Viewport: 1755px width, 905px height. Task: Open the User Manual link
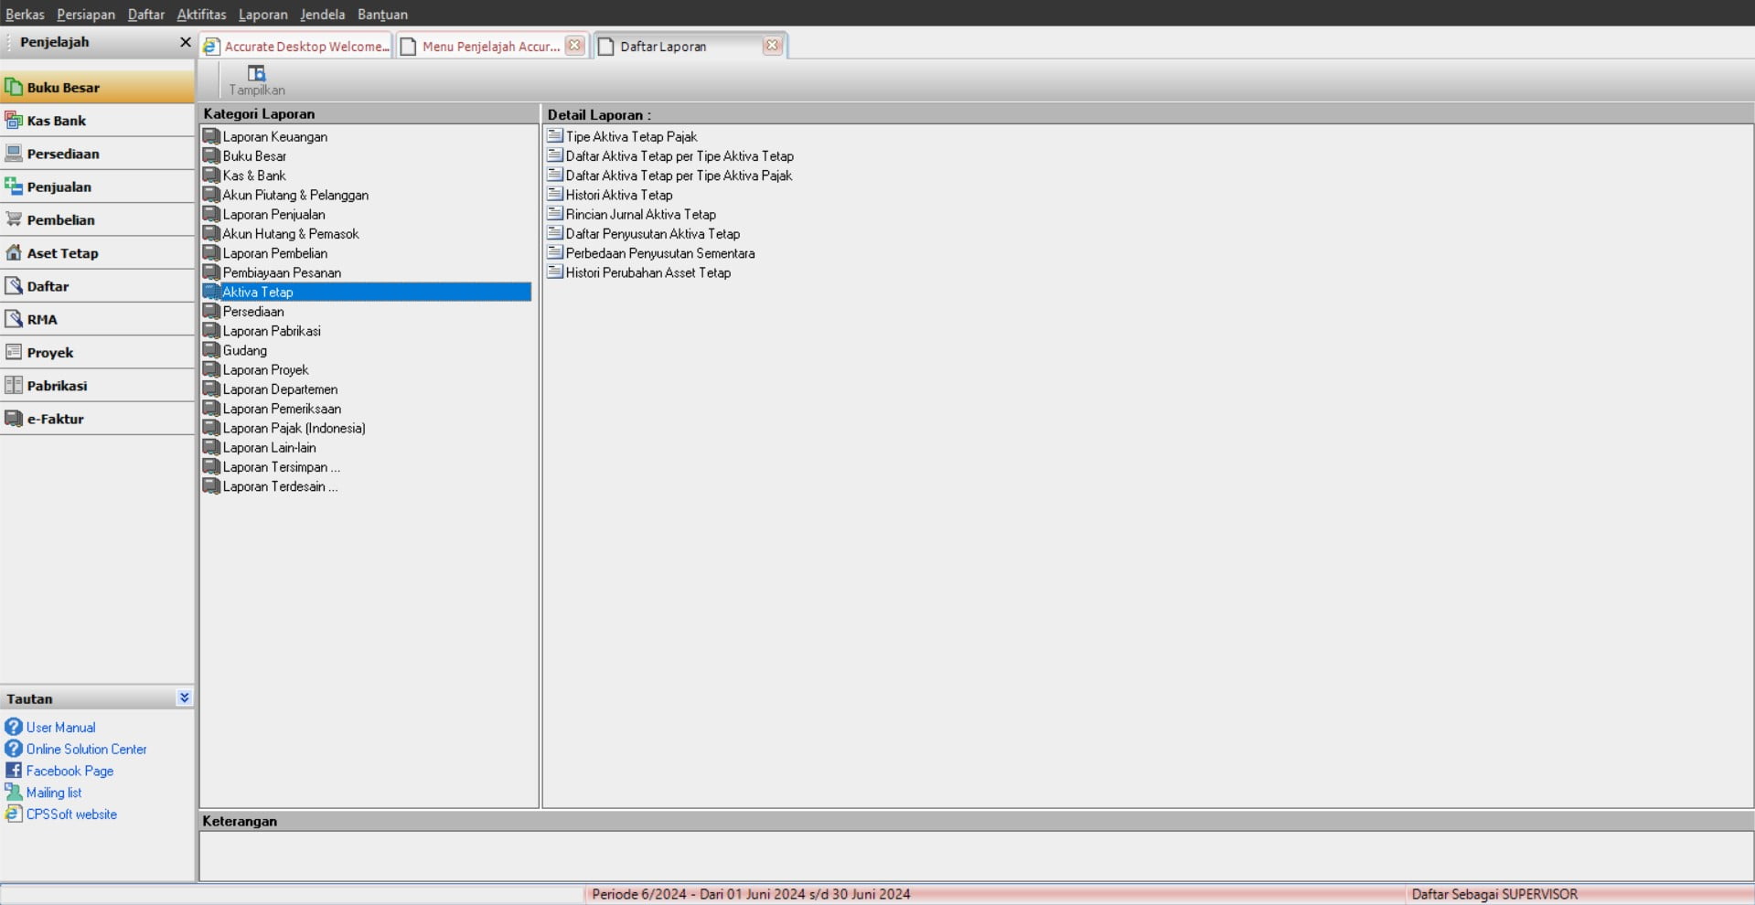pyautogui.click(x=60, y=728)
